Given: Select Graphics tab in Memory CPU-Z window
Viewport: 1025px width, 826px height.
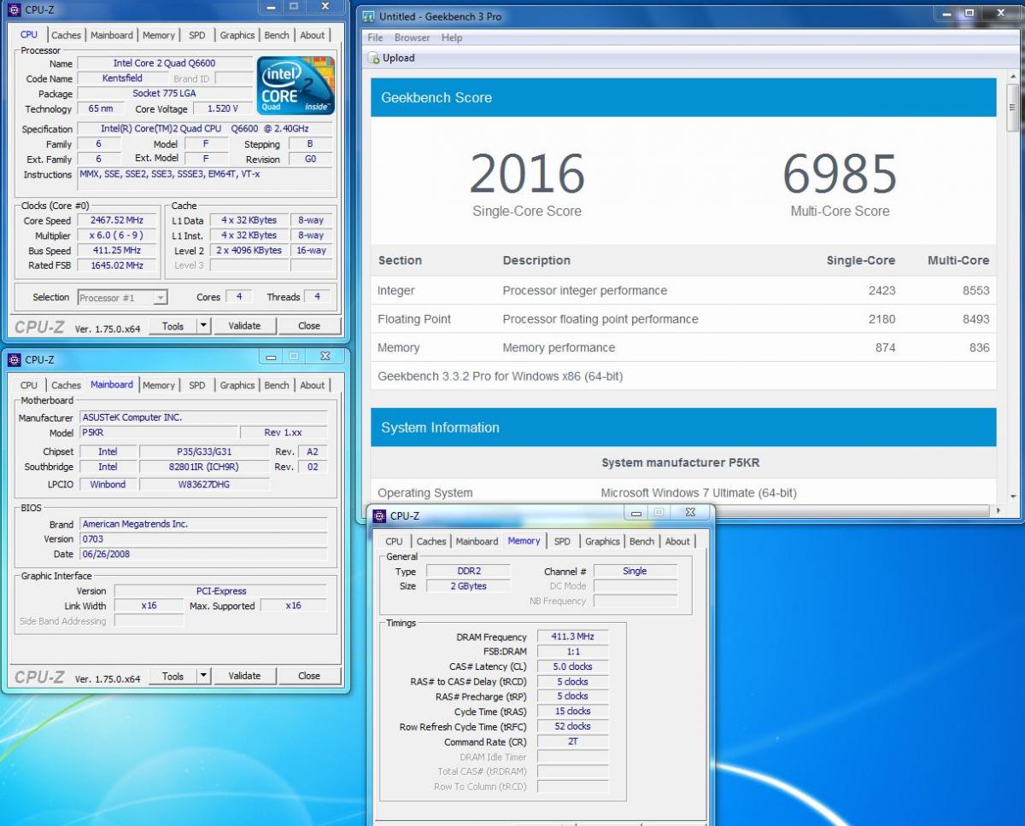Looking at the screenshot, I should (602, 541).
